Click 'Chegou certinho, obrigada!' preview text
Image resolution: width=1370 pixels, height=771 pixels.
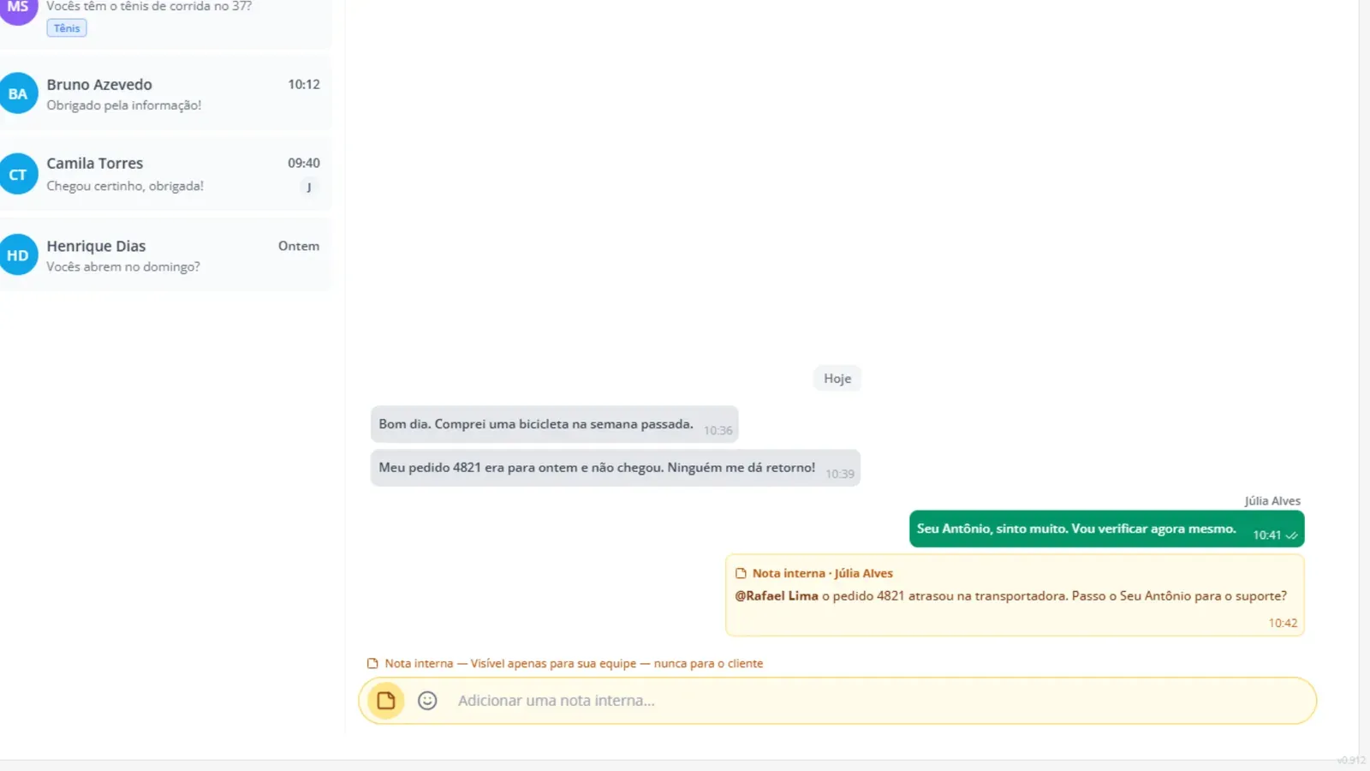click(125, 186)
